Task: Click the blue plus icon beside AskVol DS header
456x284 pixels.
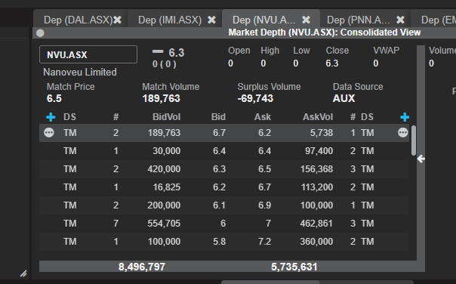Action: click(x=405, y=117)
